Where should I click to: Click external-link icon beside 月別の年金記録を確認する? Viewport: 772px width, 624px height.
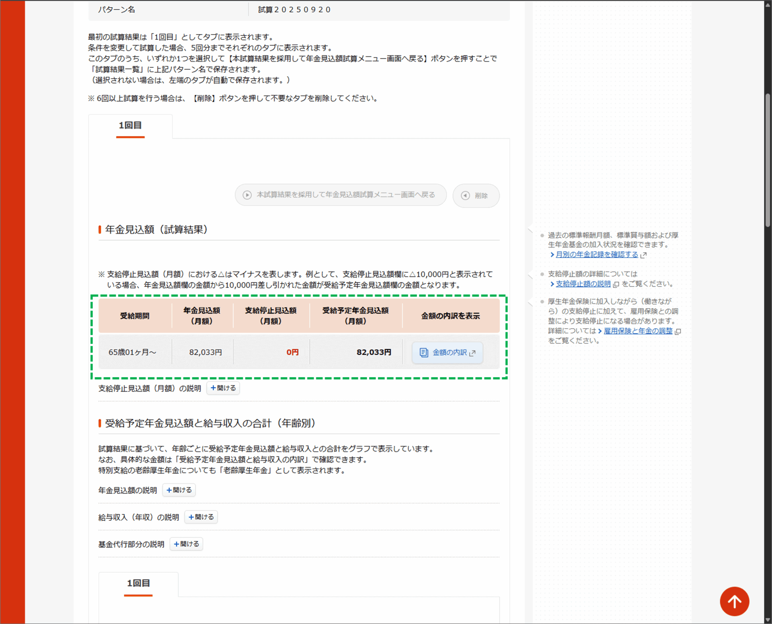point(643,255)
